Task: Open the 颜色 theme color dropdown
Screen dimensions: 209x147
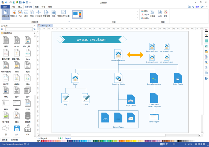Action: (x=145, y=11)
